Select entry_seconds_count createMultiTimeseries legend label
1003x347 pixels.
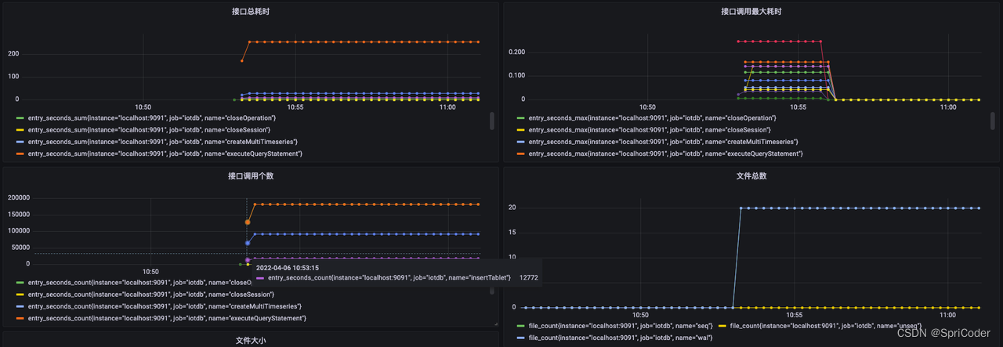[x=165, y=305]
